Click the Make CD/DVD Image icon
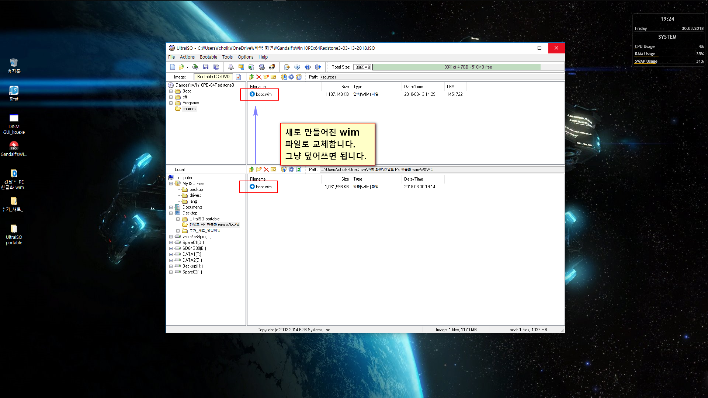The height and width of the screenshot is (398, 708). point(230,67)
